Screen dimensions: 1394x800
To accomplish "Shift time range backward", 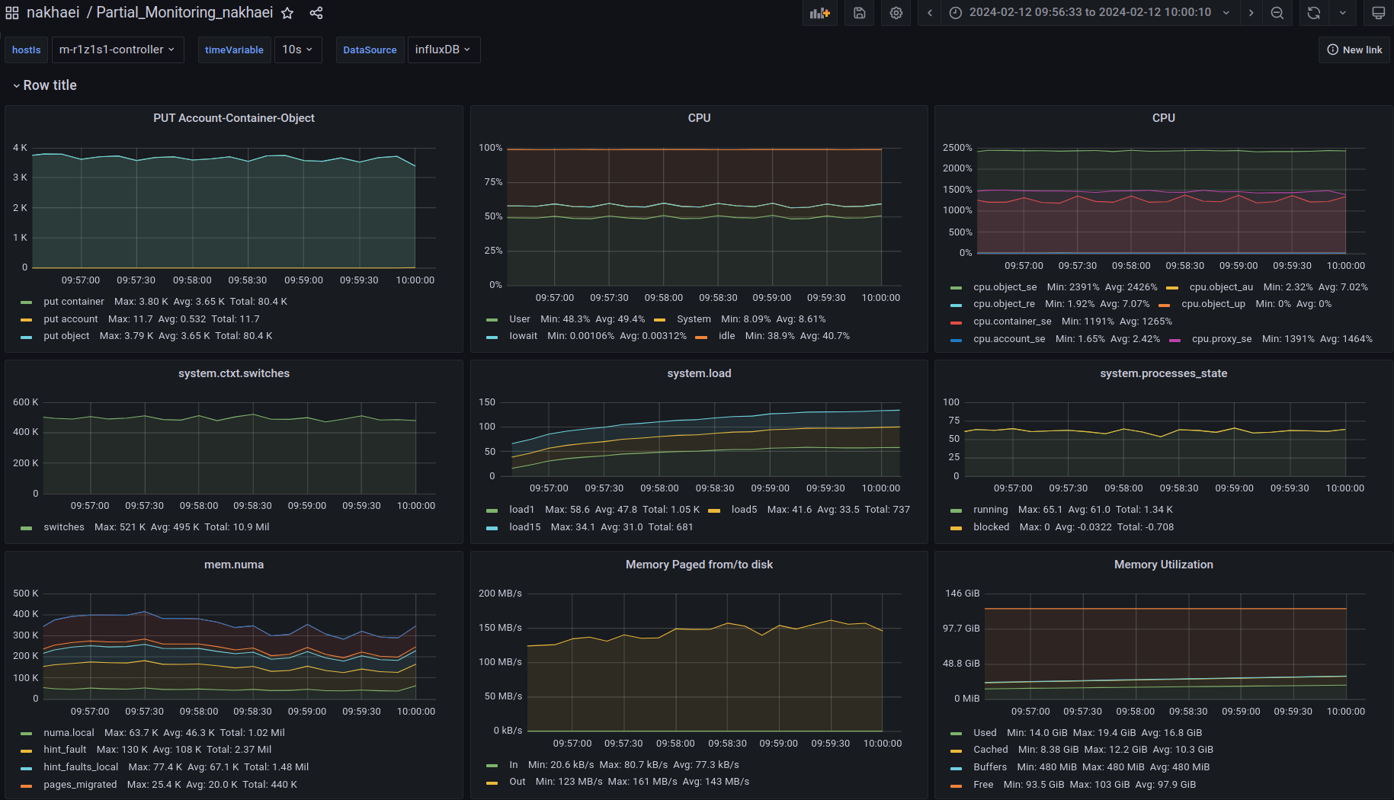I will click(x=930, y=13).
